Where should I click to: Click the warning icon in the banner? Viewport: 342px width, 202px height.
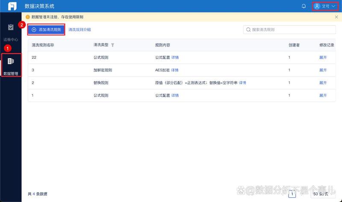[28, 17]
